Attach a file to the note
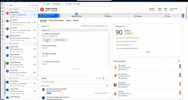 point(107,85)
